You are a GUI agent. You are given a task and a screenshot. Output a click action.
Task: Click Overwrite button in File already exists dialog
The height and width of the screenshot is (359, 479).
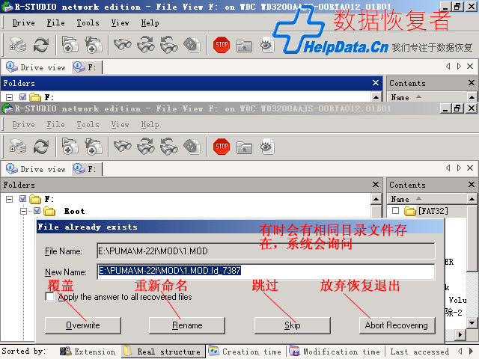83,325
